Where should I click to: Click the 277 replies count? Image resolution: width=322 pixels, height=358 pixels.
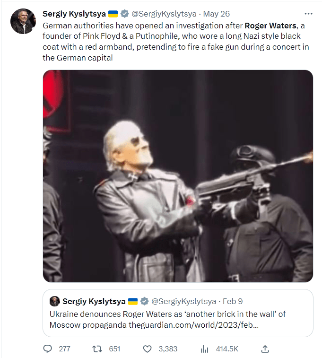coord(64,349)
